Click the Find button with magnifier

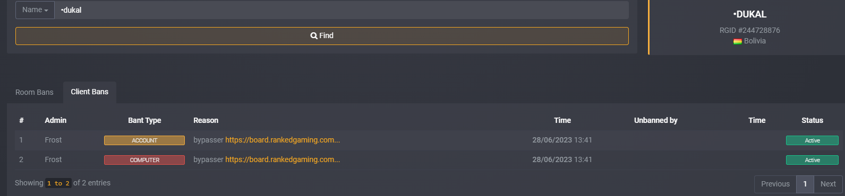pyautogui.click(x=322, y=36)
